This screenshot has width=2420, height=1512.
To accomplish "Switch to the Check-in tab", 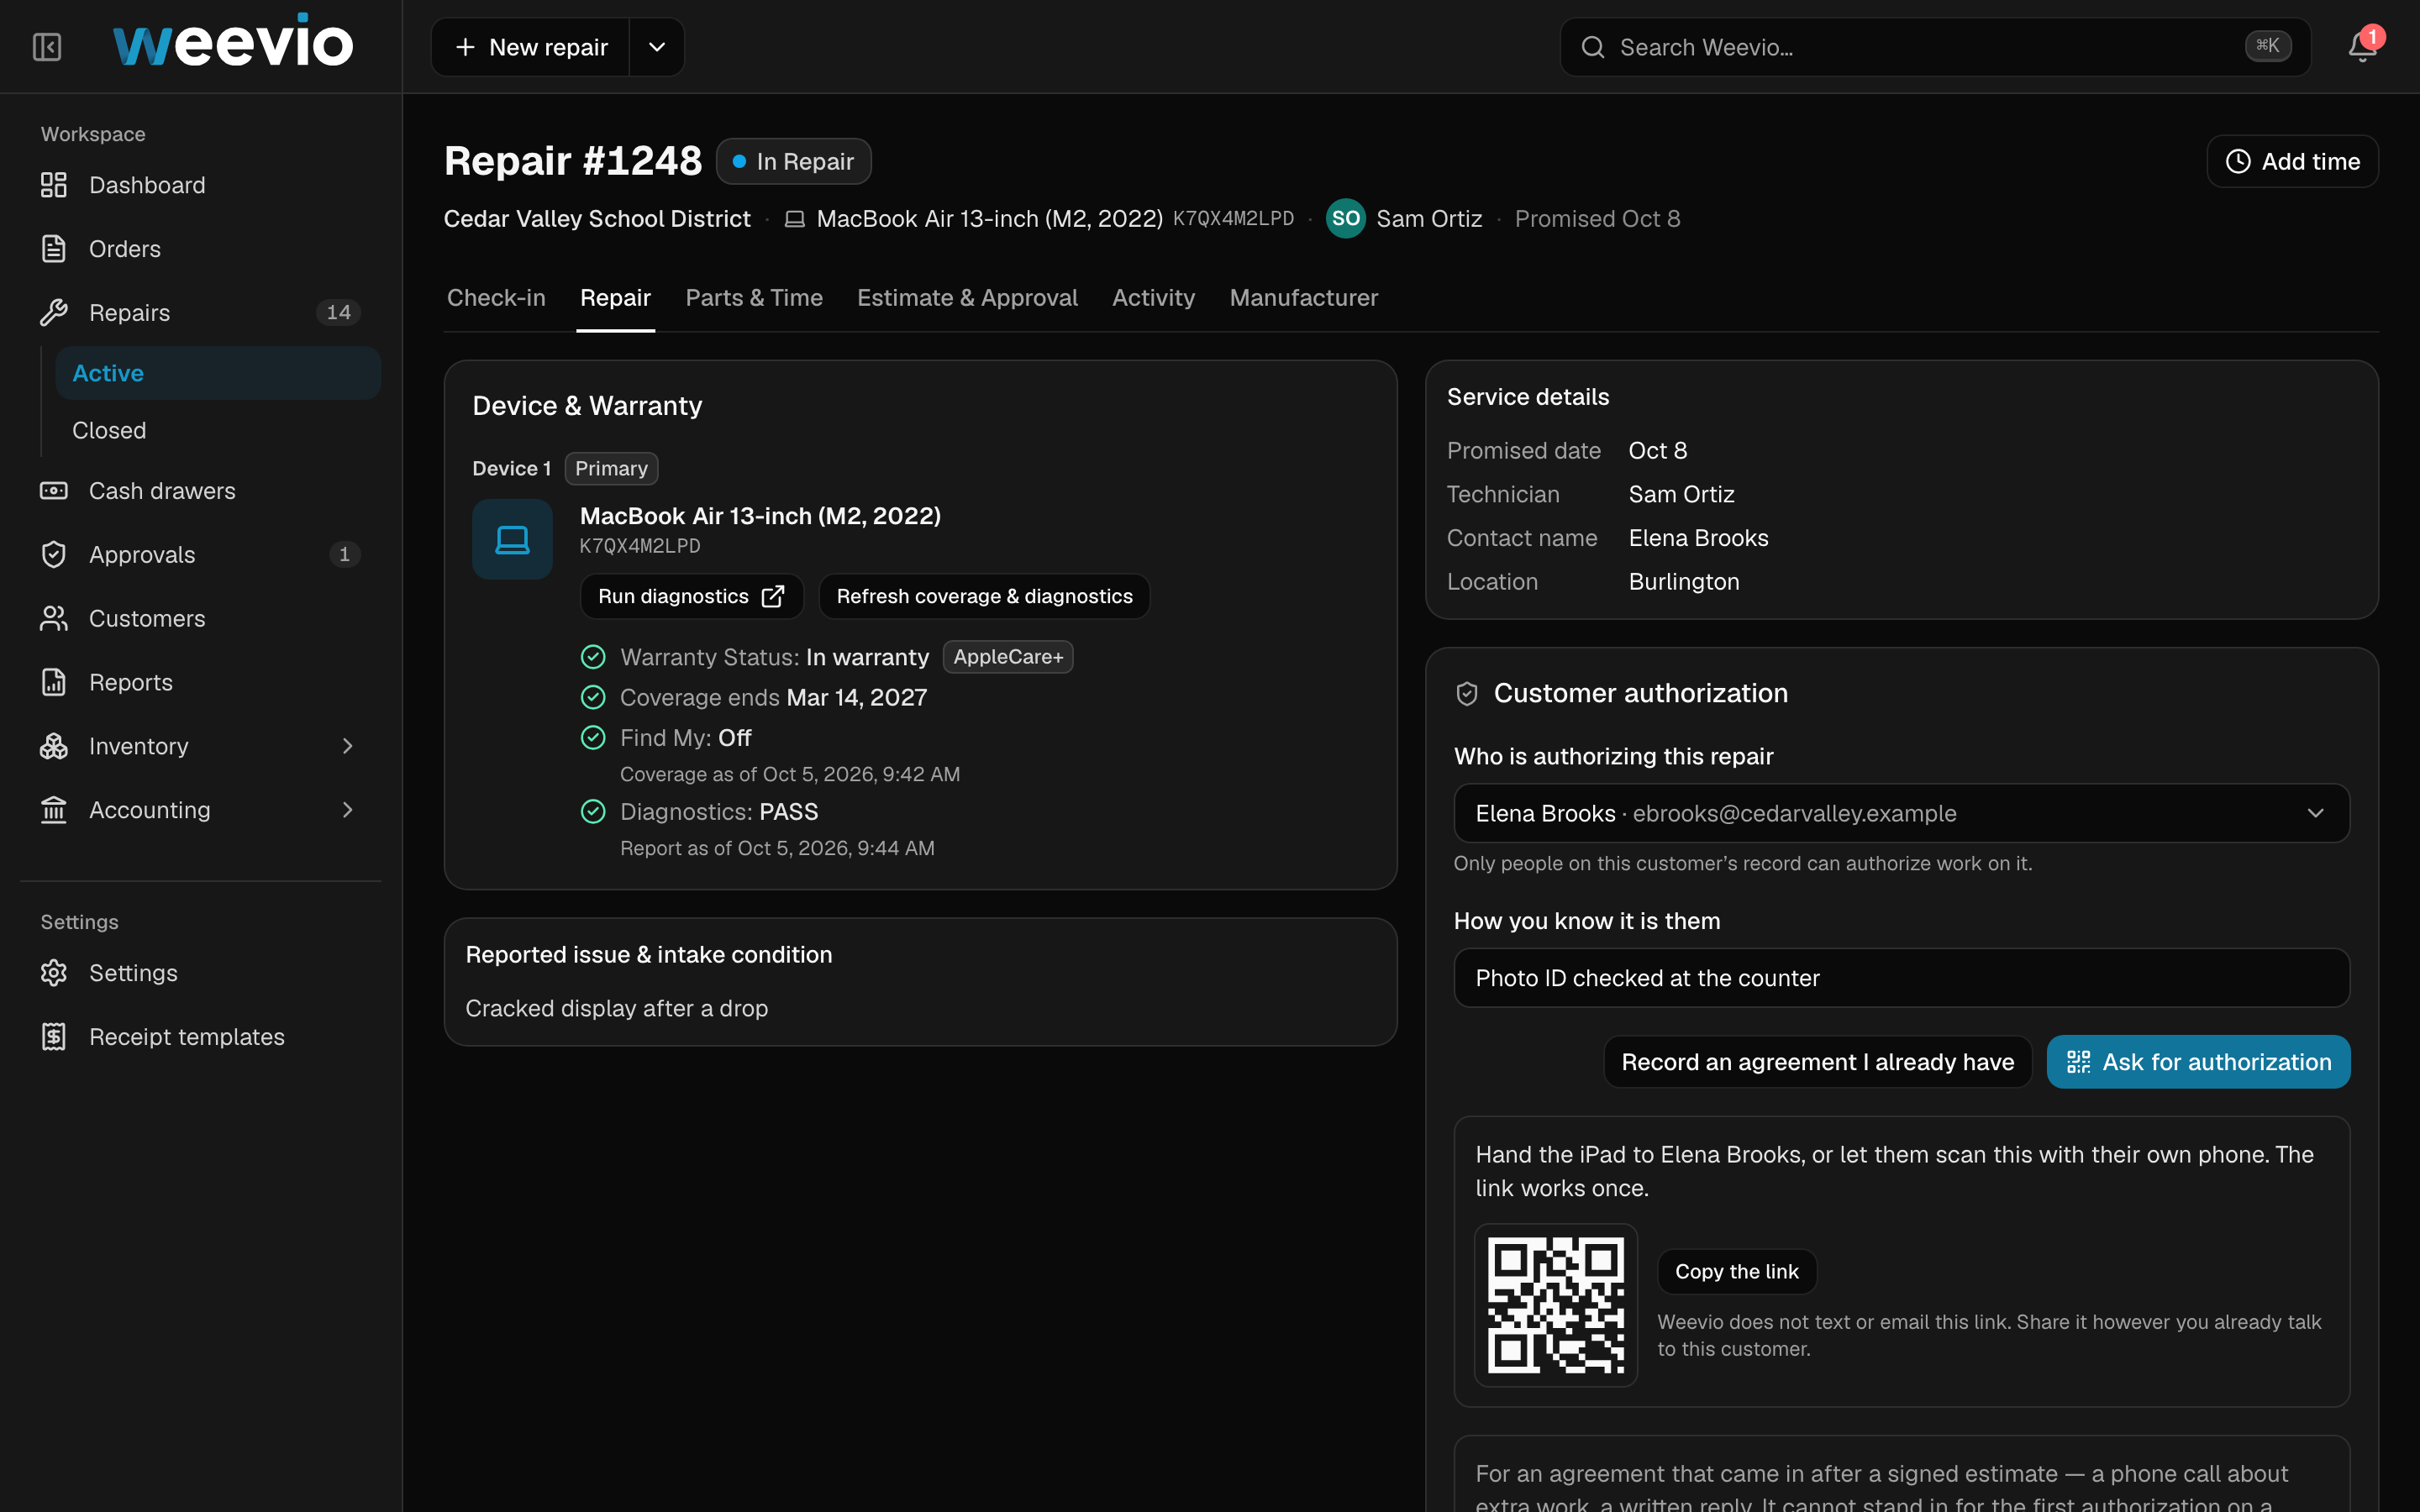I will 496,298.
